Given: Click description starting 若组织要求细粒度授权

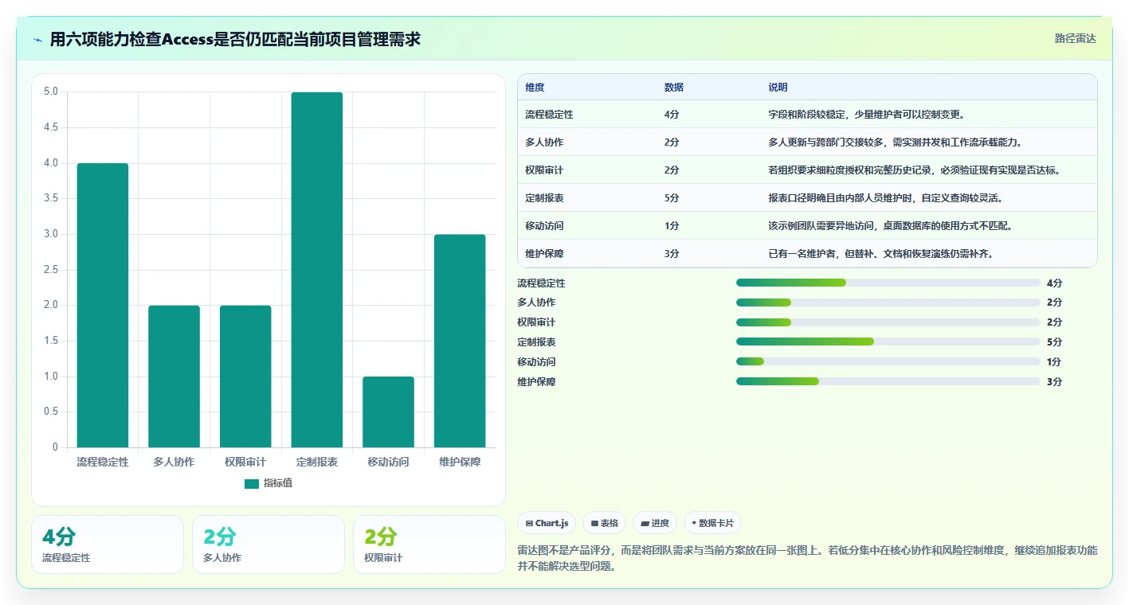Looking at the screenshot, I should coord(915,170).
